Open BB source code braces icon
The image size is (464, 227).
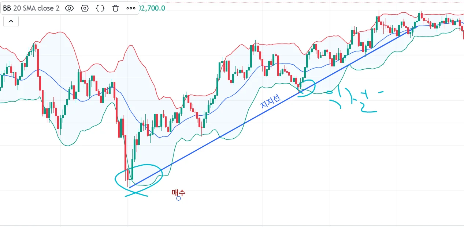coord(100,8)
